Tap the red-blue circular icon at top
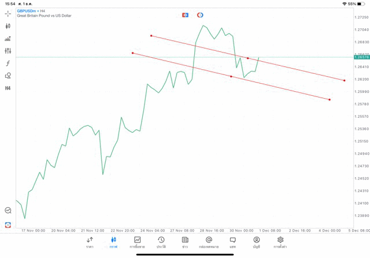This screenshot has height=258, width=370. 200,15
